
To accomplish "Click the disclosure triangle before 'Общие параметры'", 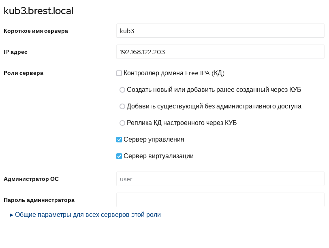I will point(12,215).
